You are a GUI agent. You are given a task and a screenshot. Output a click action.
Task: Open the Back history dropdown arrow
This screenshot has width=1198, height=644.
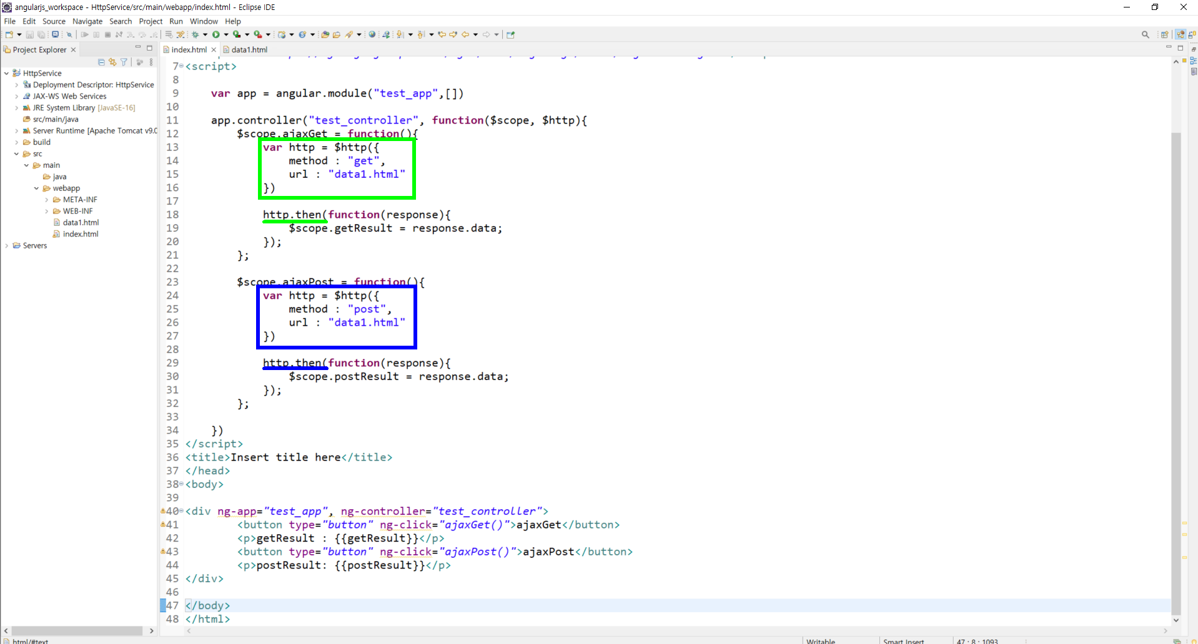[x=476, y=35]
